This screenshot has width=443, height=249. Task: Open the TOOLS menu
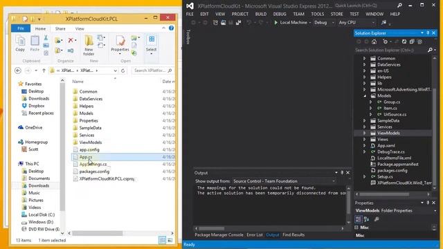tap(318, 14)
